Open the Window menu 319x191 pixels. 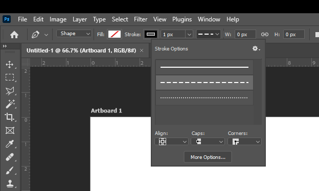(209, 19)
